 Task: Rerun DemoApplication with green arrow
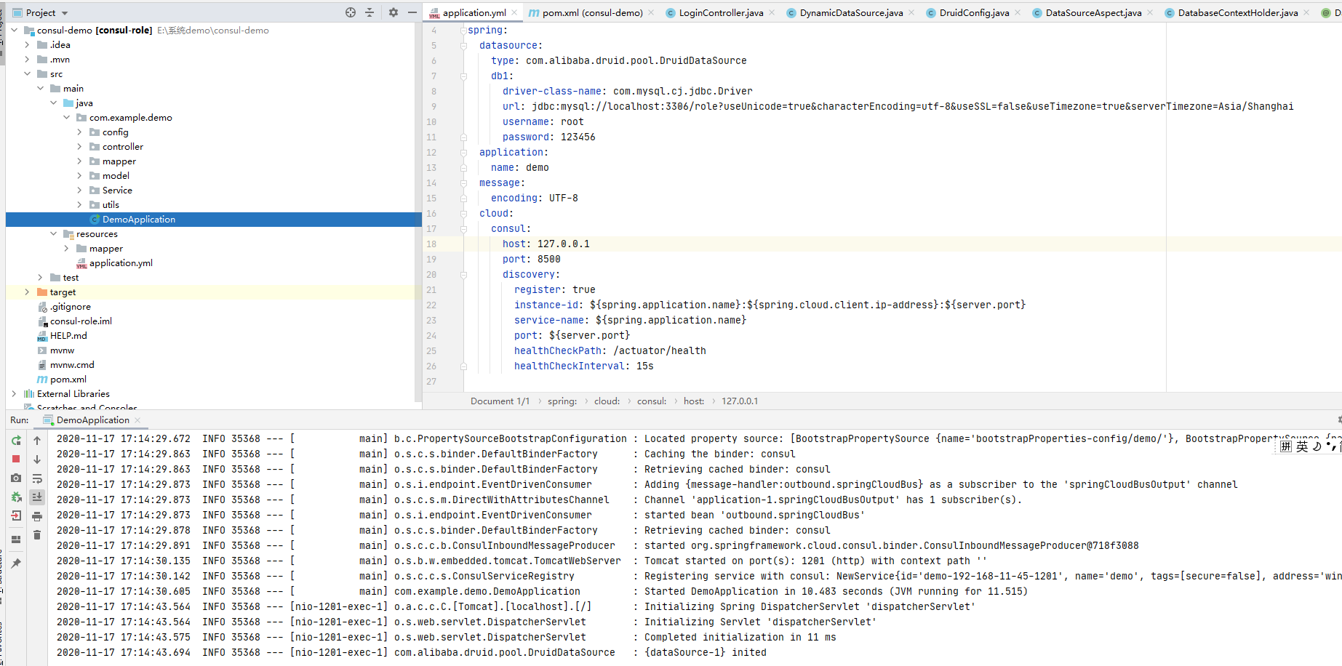16,441
